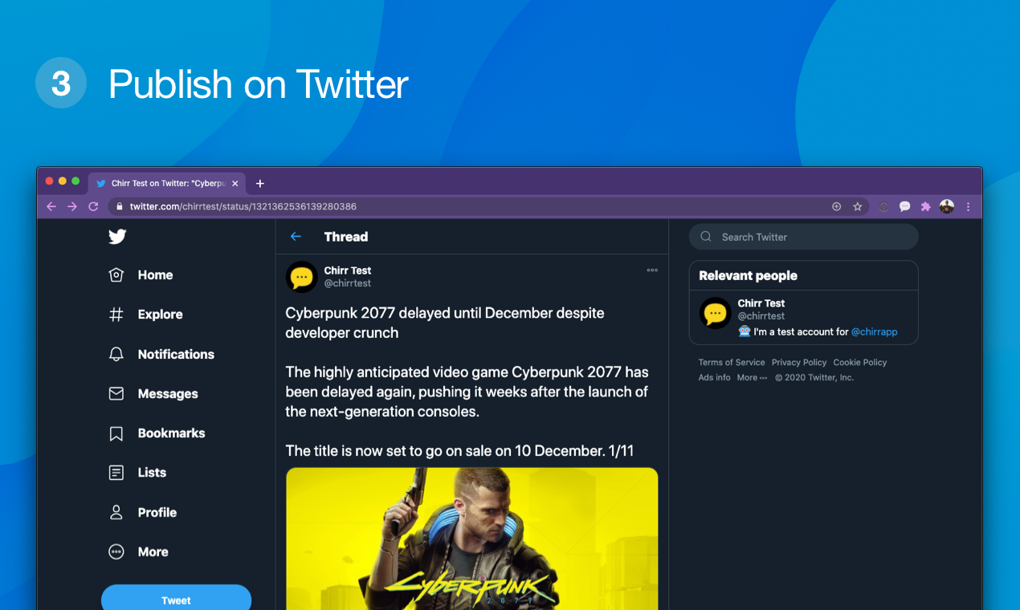Viewport: 1020px width, 610px height.
Task: Click the lock icon in address bar
Action: tap(120, 206)
